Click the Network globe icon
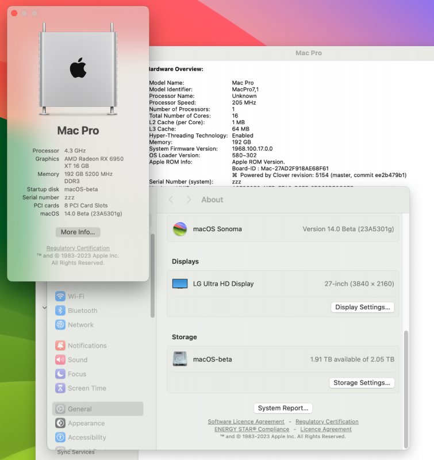 (x=60, y=325)
